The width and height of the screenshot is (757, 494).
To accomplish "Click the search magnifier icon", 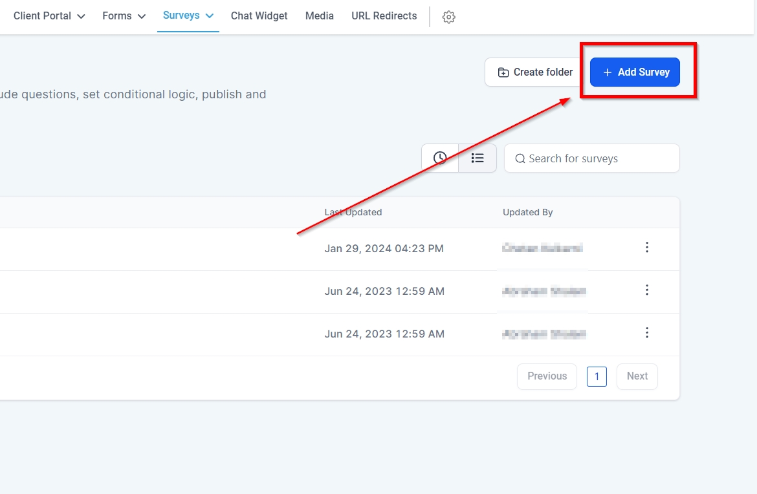I will pos(520,158).
